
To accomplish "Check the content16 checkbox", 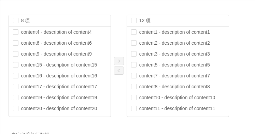I will [16, 76].
